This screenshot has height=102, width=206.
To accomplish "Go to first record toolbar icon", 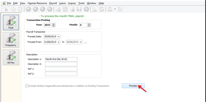I will click(28, 9).
